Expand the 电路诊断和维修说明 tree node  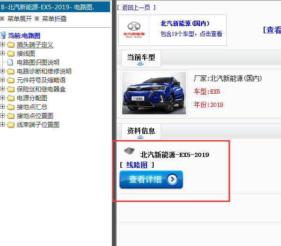(2, 71)
